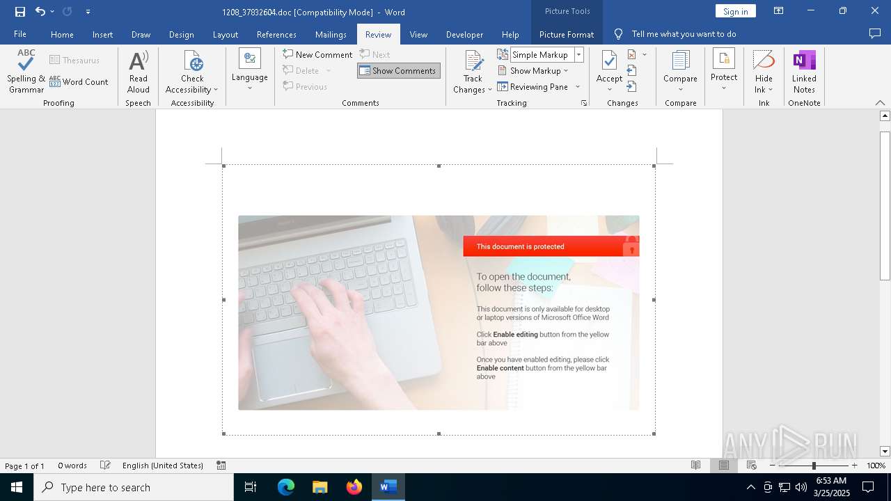
Task: Click the zoom slider handle
Action: coord(814,466)
